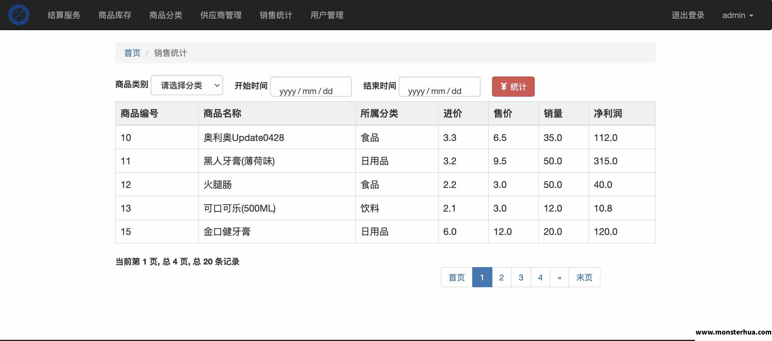Open 供应商管理 navigation item
This screenshot has height=341, width=772.
click(x=221, y=15)
